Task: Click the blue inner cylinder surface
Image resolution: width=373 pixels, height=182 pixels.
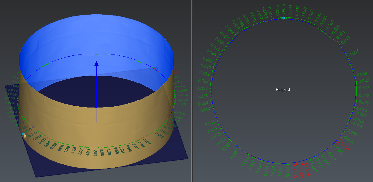Action: [95, 33]
